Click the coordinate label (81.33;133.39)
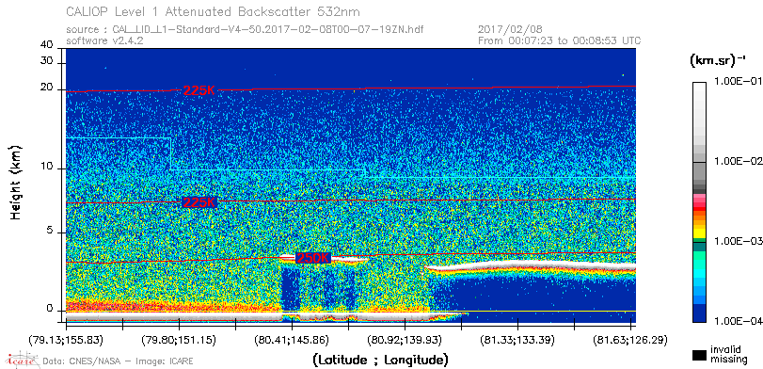 (517, 339)
